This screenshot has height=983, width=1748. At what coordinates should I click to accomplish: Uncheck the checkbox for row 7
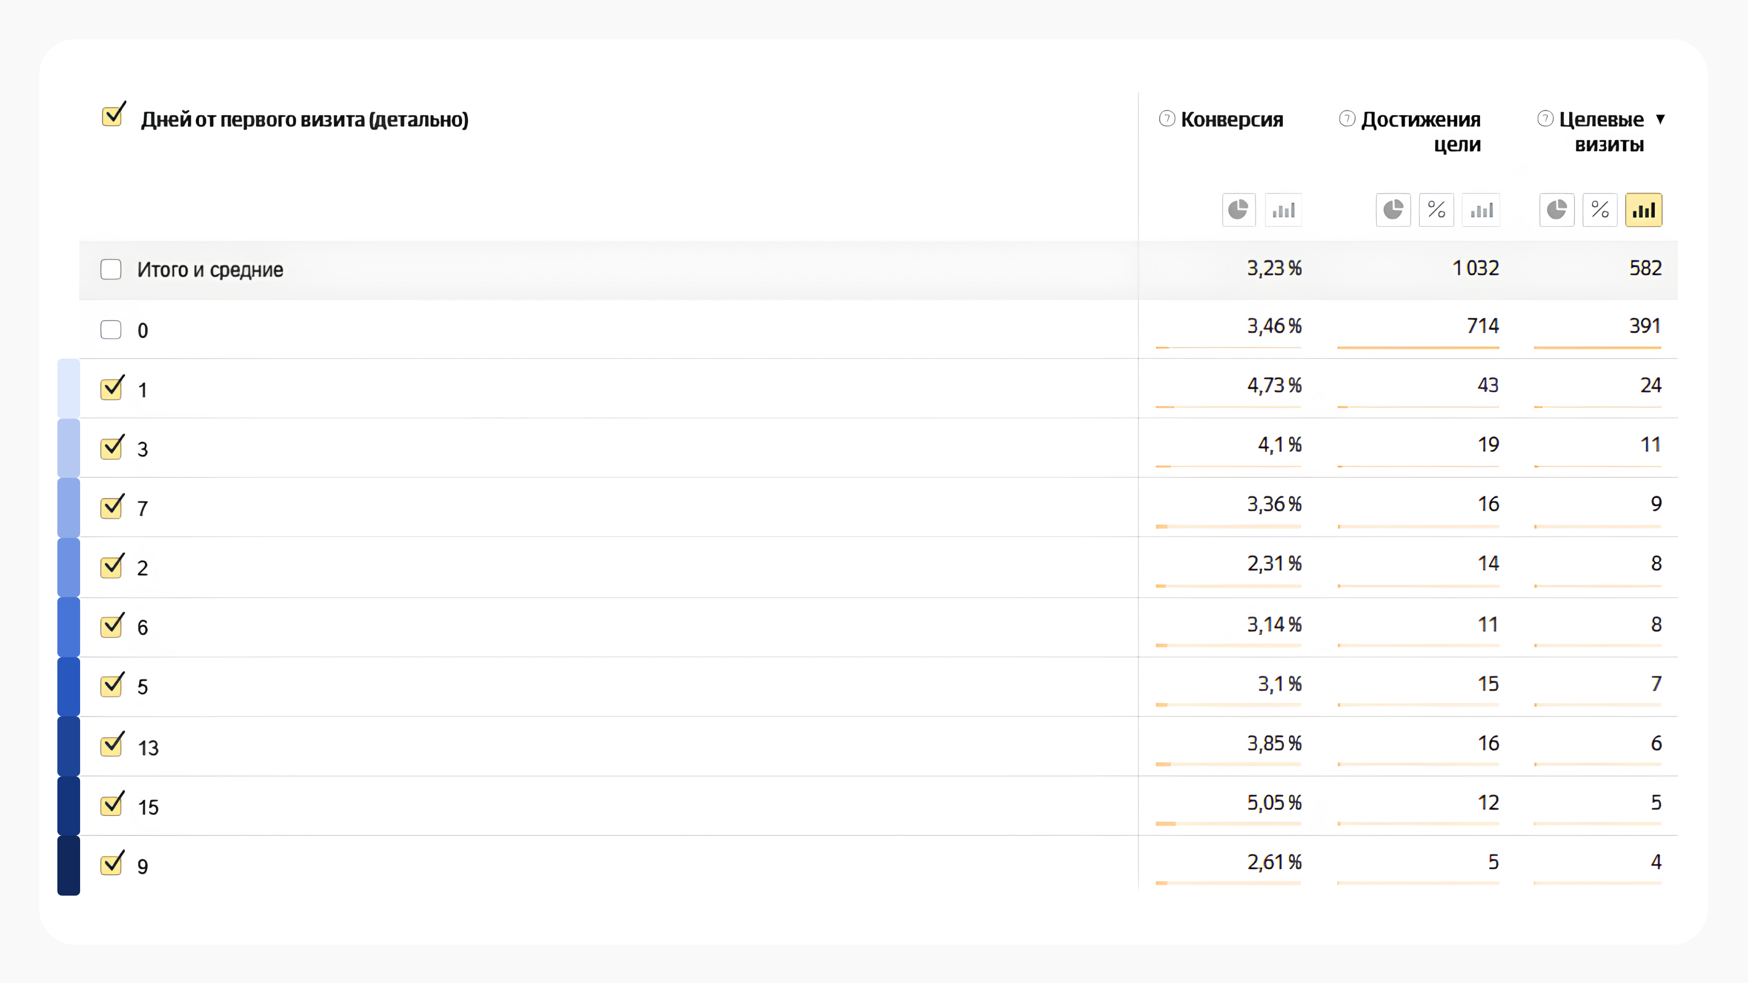coord(112,507)
